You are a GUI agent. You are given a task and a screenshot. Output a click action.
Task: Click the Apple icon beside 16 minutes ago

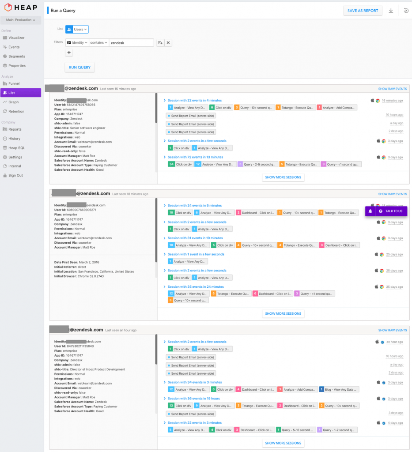372,100
